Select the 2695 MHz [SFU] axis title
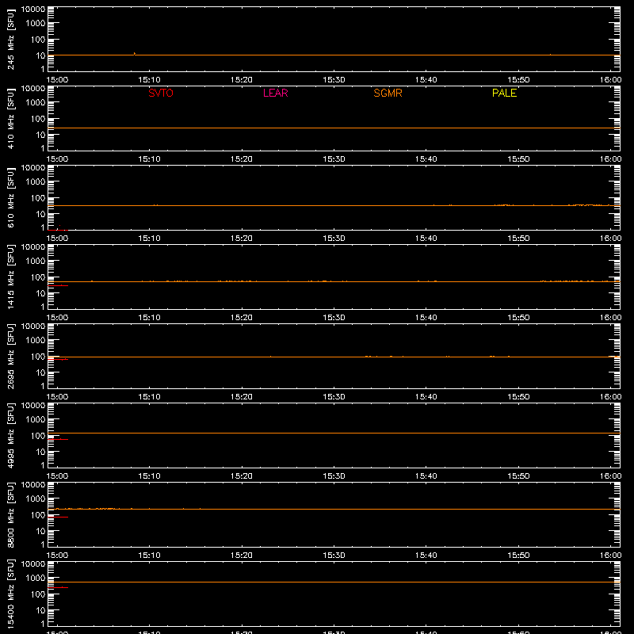This screenshot has width=634, height=634. [x=10, y=356]
